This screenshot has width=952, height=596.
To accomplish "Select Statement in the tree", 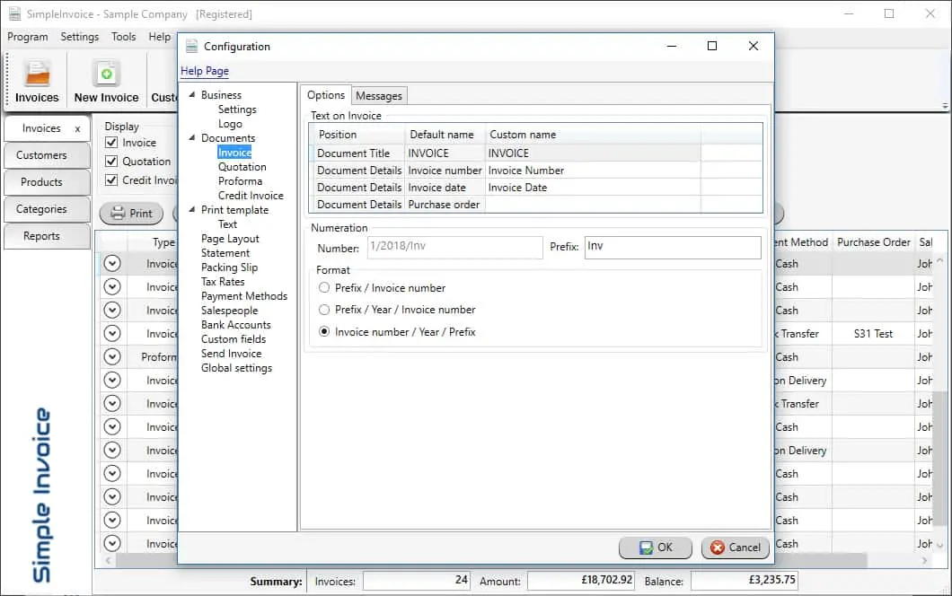I will pos(225,253).
